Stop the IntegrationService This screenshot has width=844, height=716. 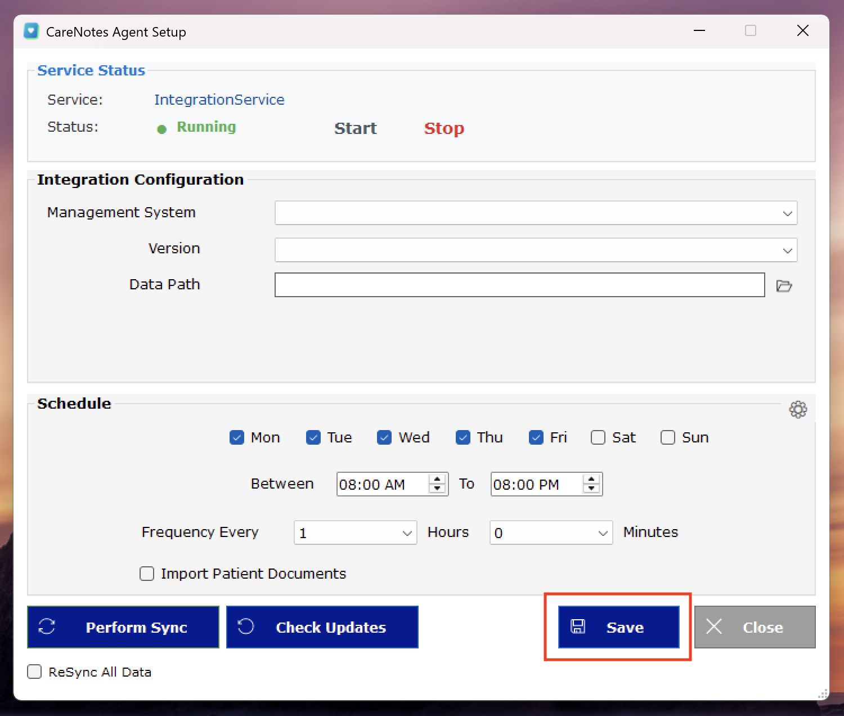click(444, 128)
